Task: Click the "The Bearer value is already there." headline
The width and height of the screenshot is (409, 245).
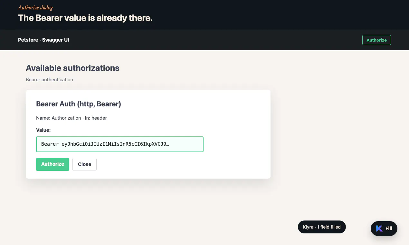Action: tap(85, 18)
